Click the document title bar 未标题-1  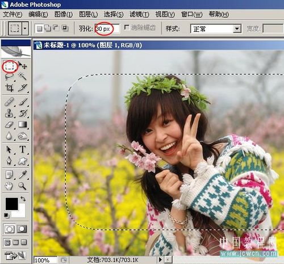click(158, 45)
